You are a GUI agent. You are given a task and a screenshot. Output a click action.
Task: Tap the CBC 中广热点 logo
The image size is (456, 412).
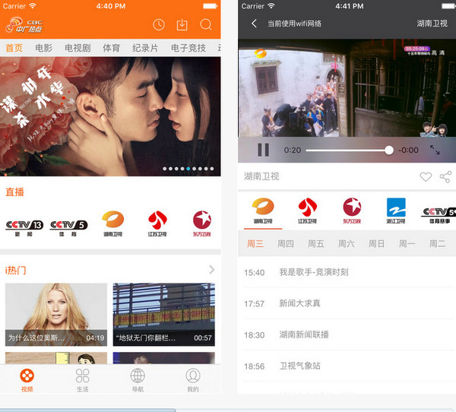point(24,25)
